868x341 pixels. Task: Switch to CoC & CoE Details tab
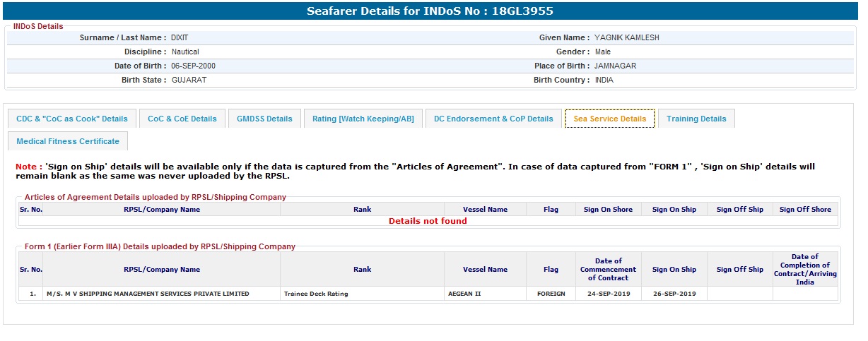[x=182, y=119]
